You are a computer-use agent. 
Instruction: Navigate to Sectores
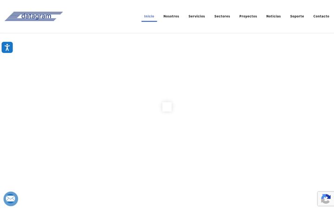222,16
